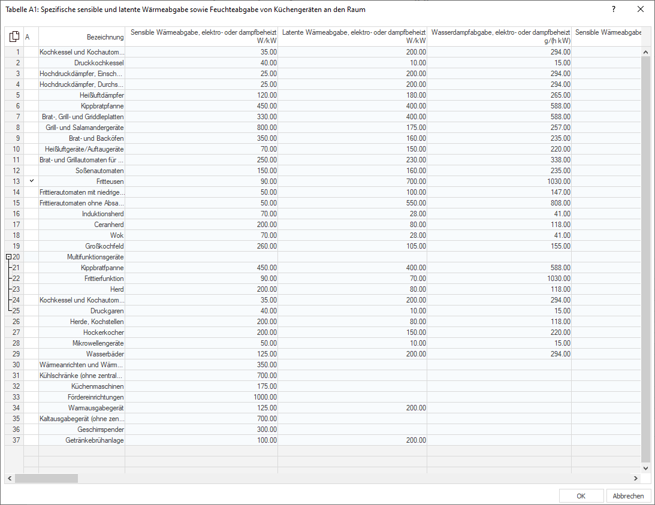This screenshot has width=655, height=505.
Task: Select the Soßenautomaten cell
Action: [82, 170]
